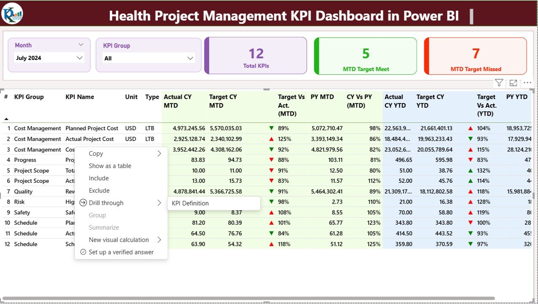Choose Include from the context menu
This screenshot has height=304, width=538.
(99, 178)
